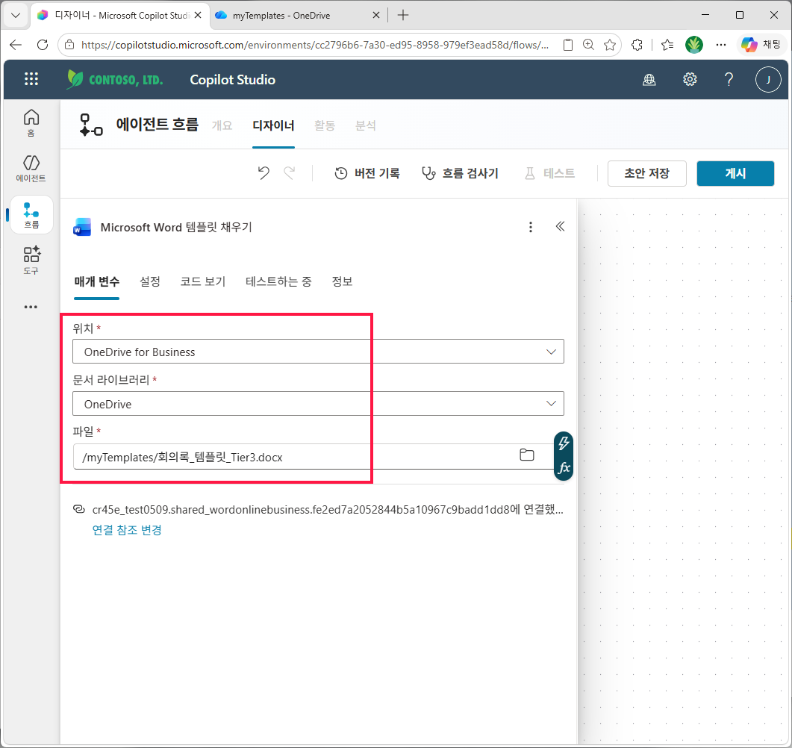Run the flow checker (흐름 검사기)
Image resolution: width=792 pixels, height=748 pixels.
coord(460,173)
